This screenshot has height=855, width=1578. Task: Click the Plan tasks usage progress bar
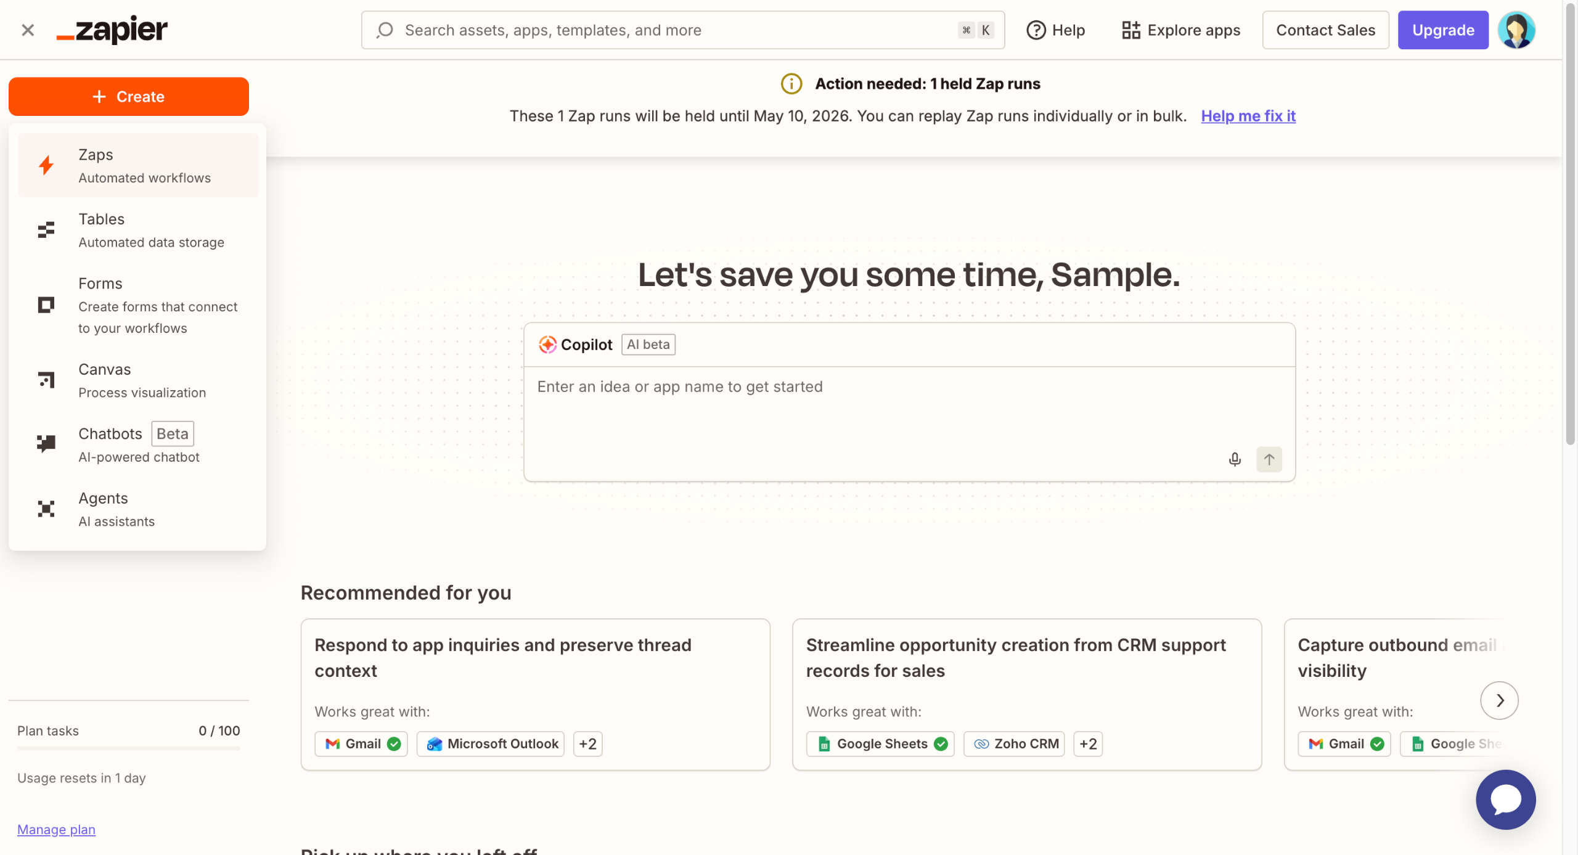coord(128,748)
